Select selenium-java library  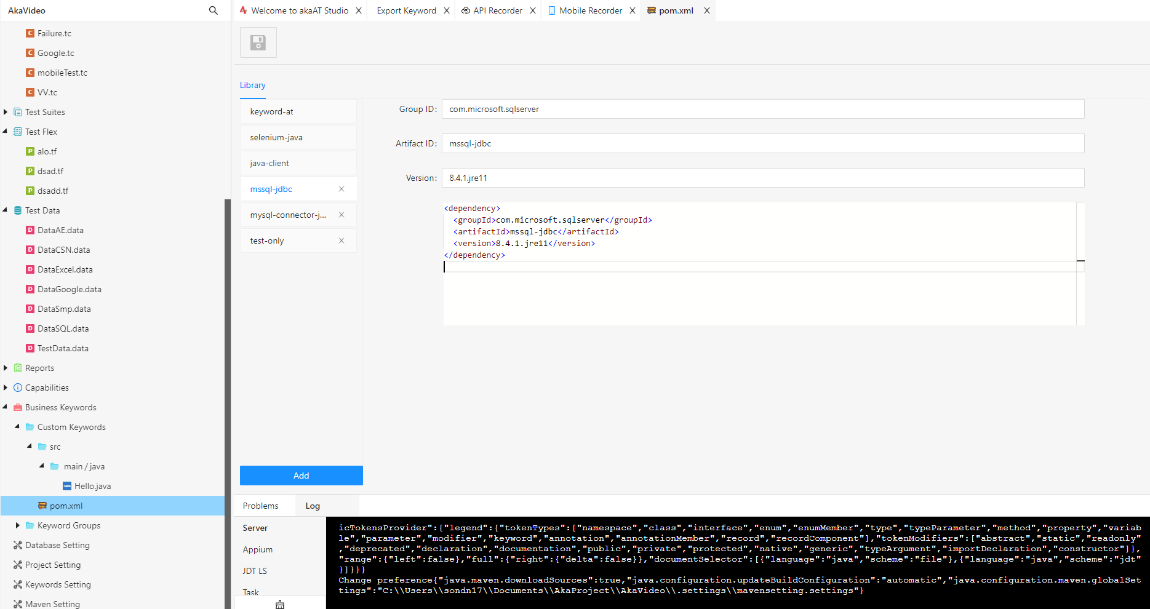[298, 137]
